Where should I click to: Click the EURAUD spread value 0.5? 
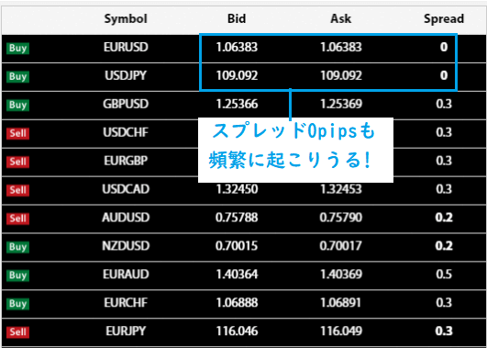point(444,275)
